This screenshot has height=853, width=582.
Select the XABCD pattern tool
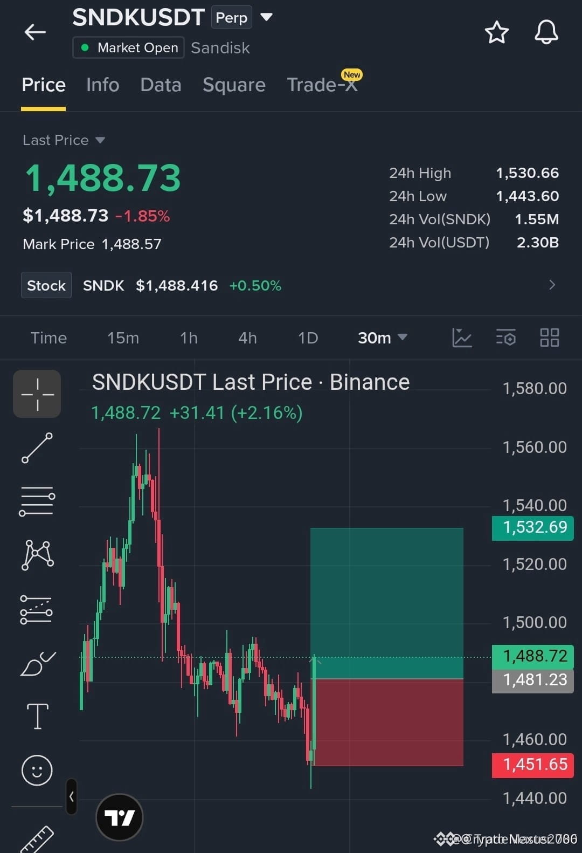click(x=37, y=555)
